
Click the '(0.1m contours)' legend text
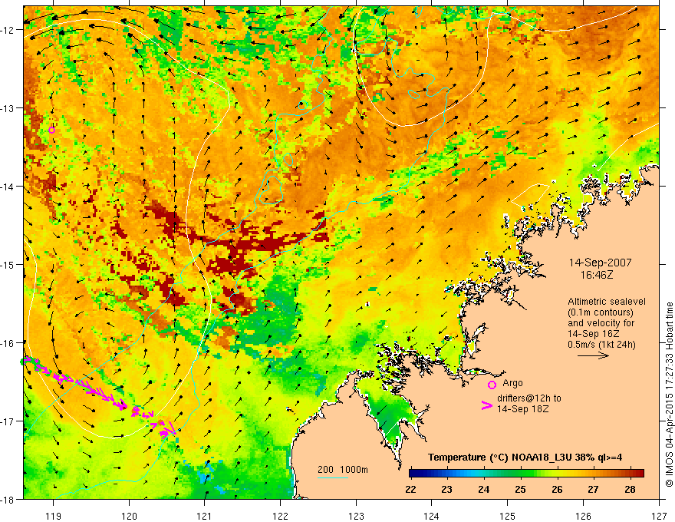coord(601,312)
